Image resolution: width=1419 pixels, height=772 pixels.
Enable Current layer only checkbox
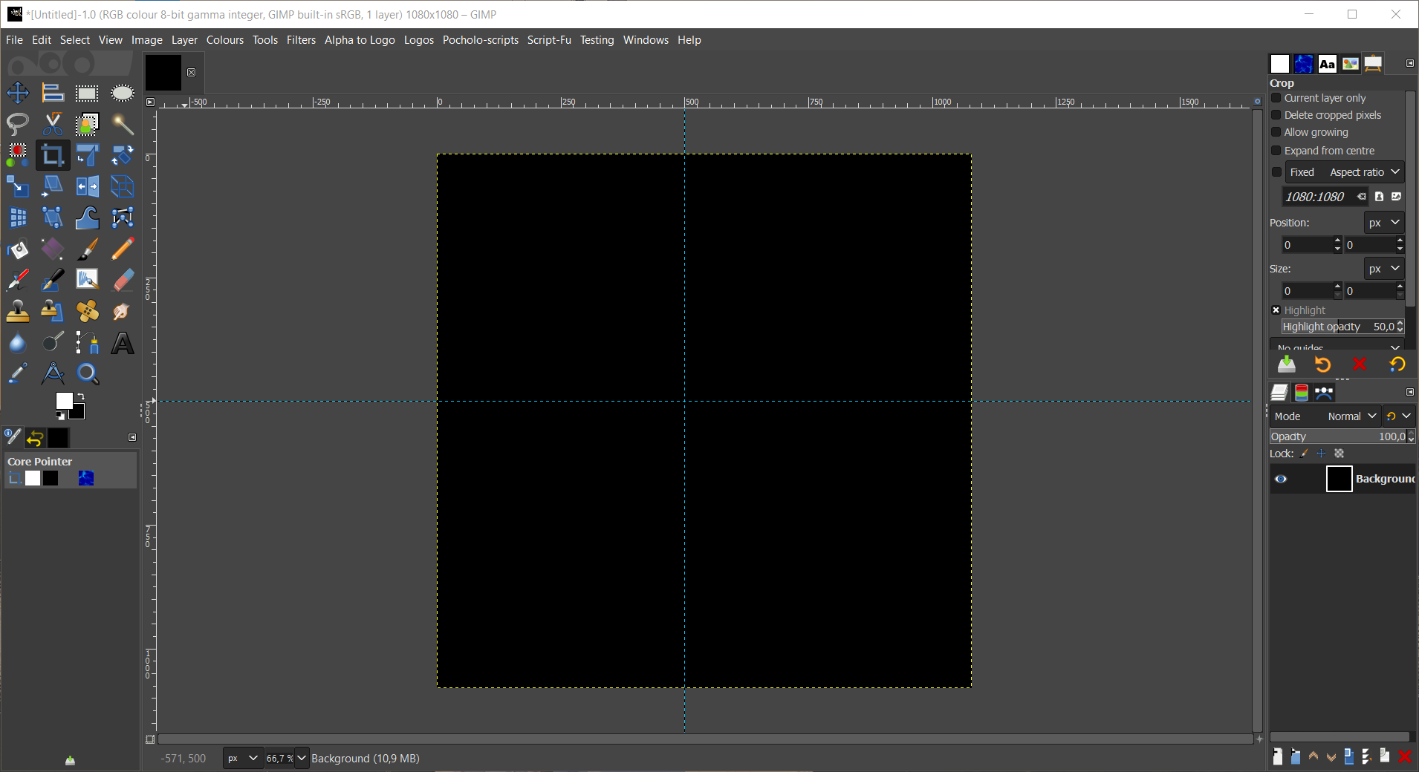[1276, 98]
